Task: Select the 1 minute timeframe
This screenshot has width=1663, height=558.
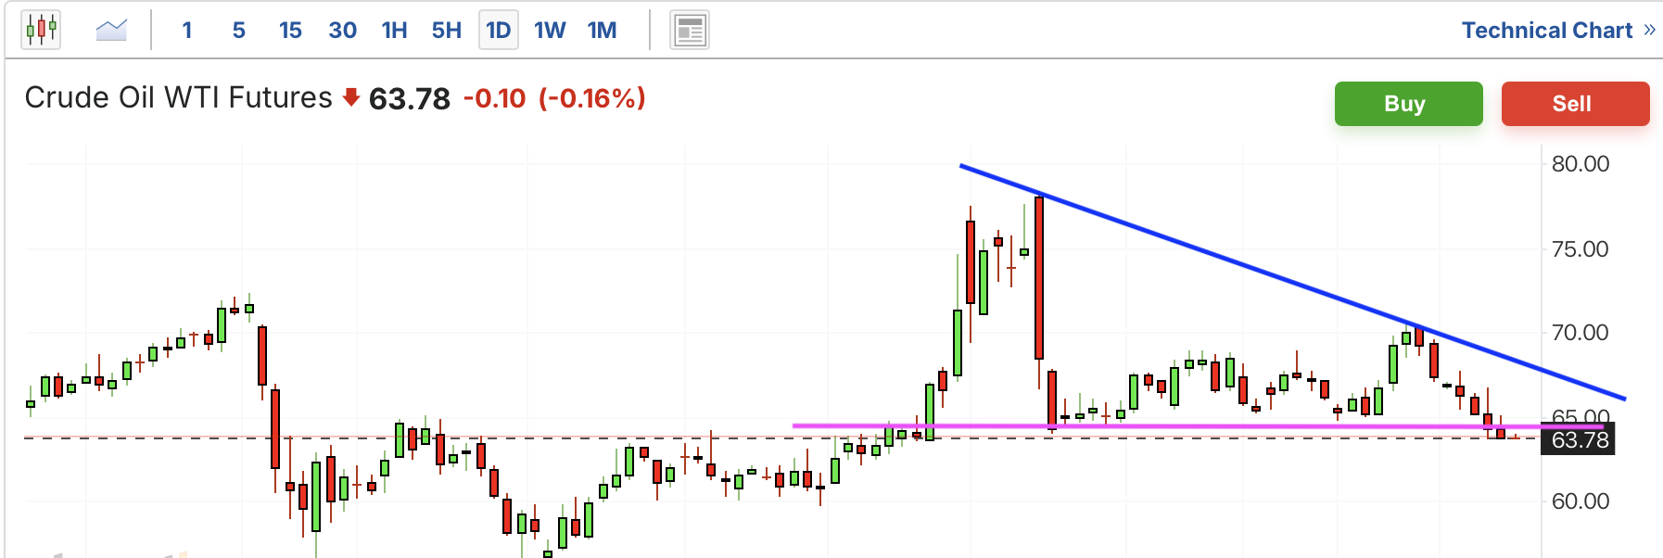Action: tap(187, 31)
